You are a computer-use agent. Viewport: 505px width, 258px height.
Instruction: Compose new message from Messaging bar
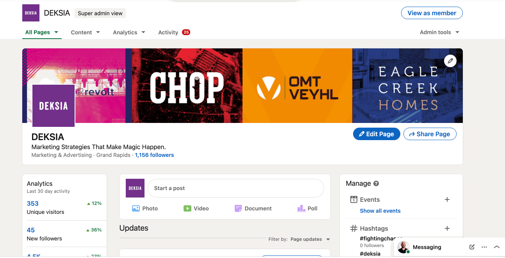(x=472, y=247)
